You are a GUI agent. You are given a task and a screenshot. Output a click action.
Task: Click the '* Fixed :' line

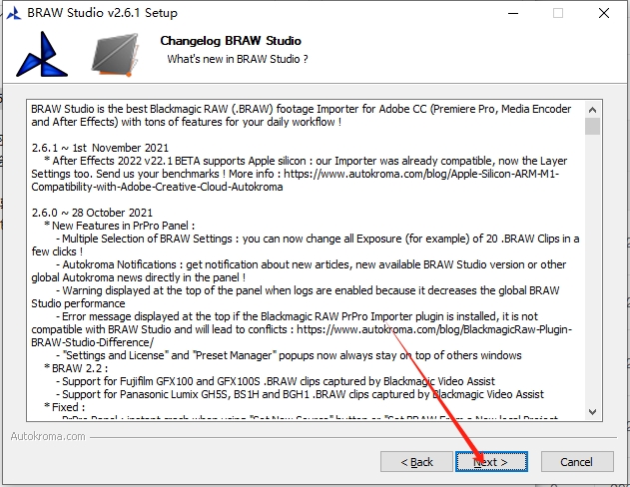pyautogui.click(x=65, y=407)
